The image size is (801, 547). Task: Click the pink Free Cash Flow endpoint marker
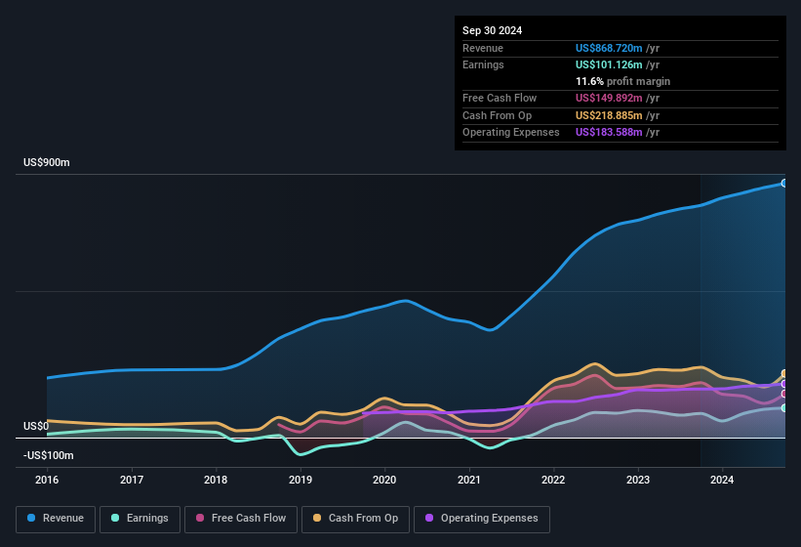click(783, 394)
